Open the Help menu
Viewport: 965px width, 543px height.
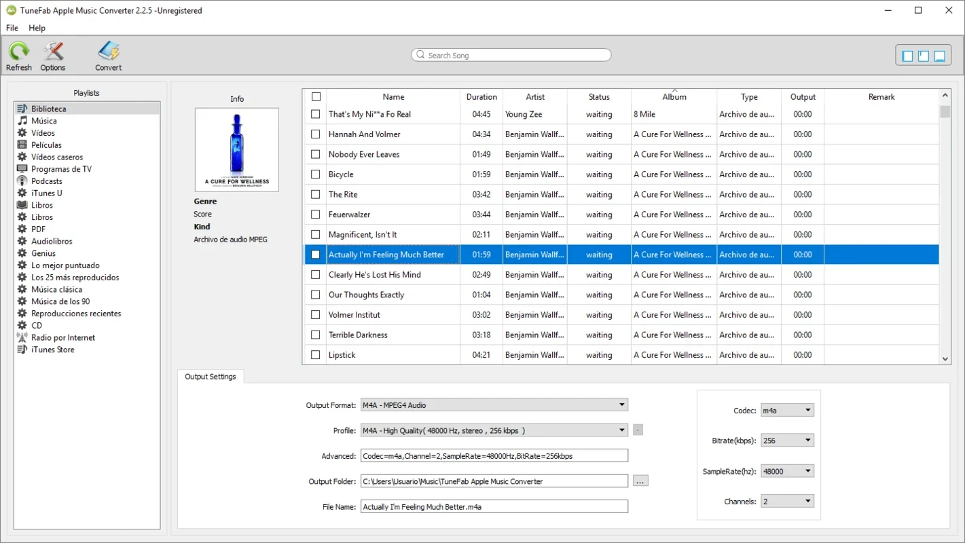[x=37, y=28]
